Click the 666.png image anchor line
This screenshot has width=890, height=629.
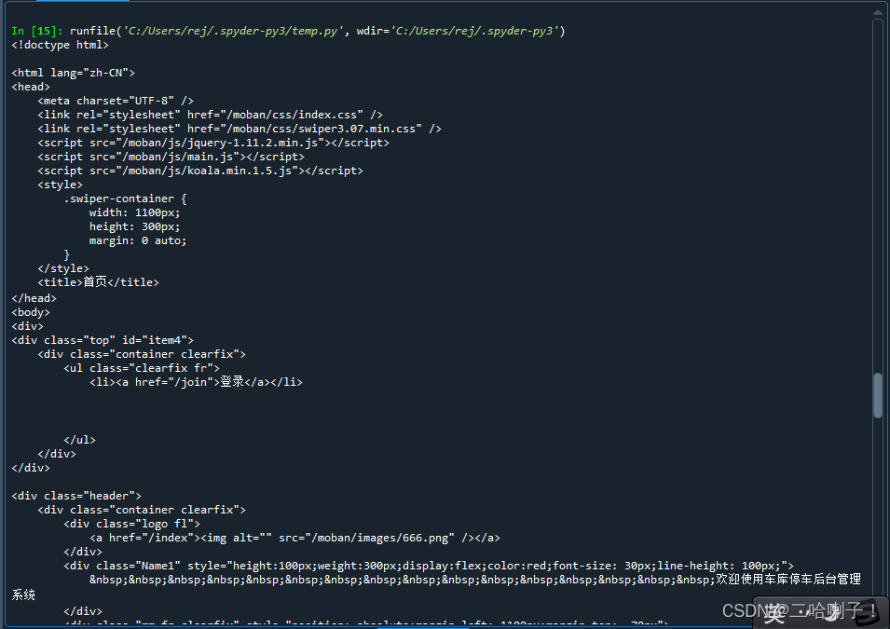(294, 538)
